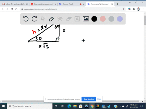Close the Gmail Inbox tab

tap(27, 4)
